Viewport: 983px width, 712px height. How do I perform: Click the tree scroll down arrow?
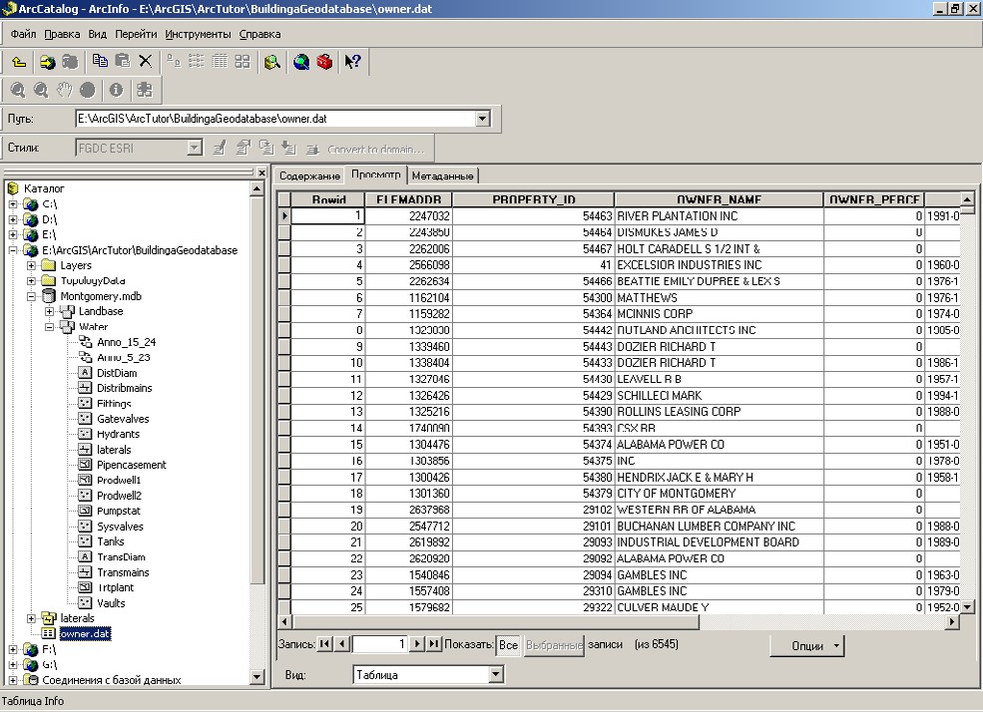pyautogui.click(x=257, y=676)
